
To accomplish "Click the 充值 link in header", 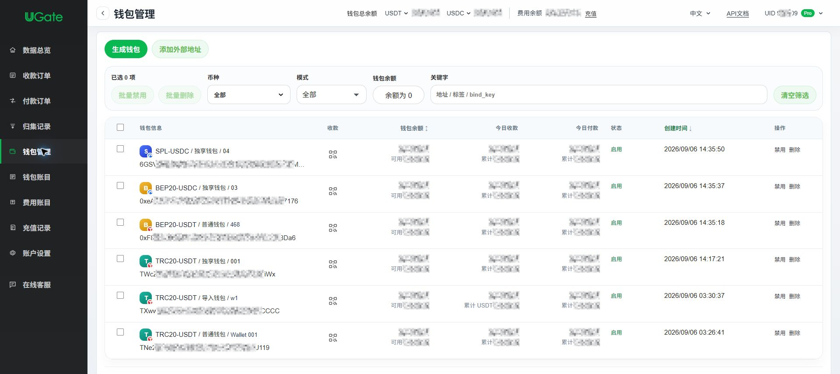I will 591,14.
